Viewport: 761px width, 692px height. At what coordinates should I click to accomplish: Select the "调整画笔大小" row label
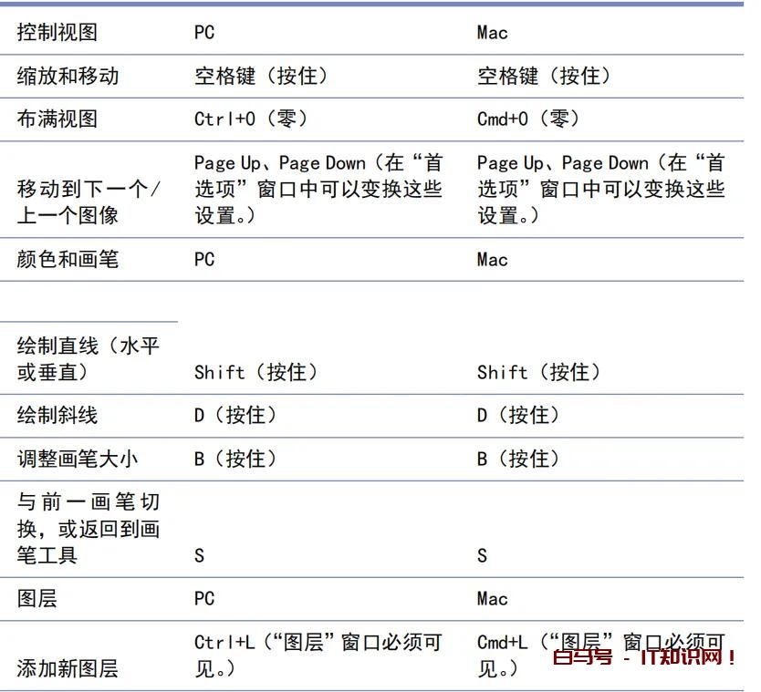(78, 459)
